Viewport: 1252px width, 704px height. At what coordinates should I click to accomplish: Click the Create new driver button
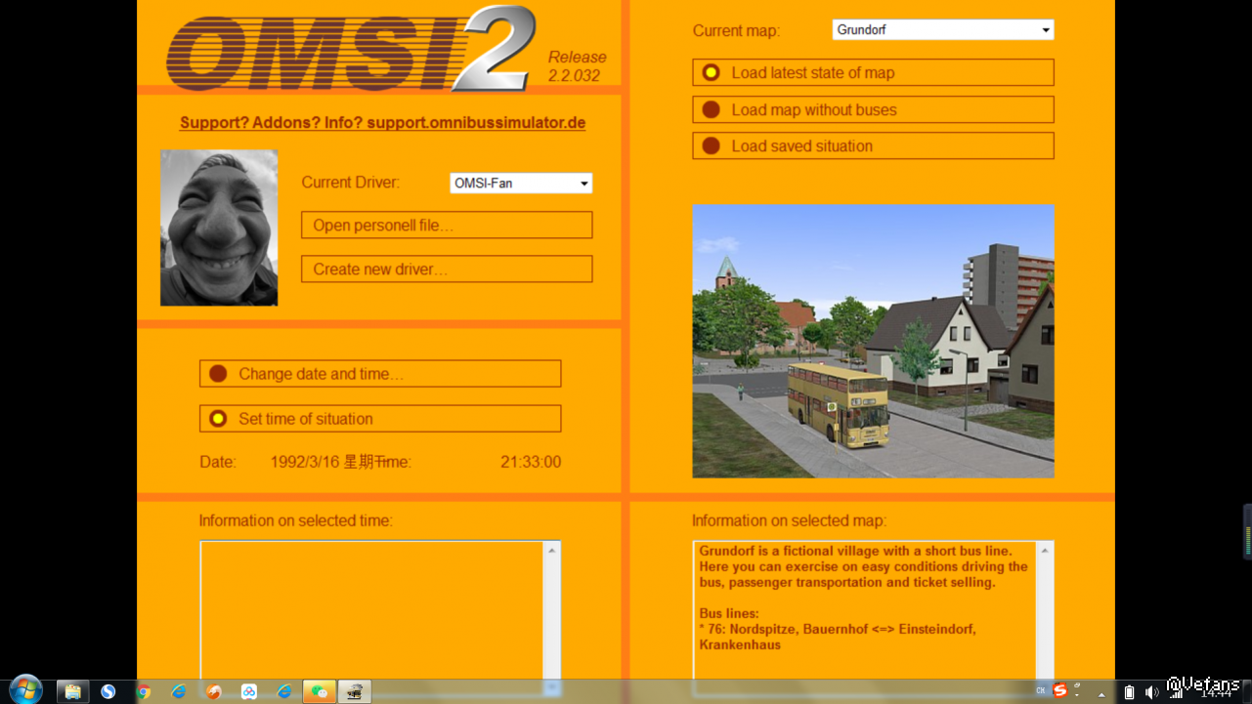[x=447, y=269]
